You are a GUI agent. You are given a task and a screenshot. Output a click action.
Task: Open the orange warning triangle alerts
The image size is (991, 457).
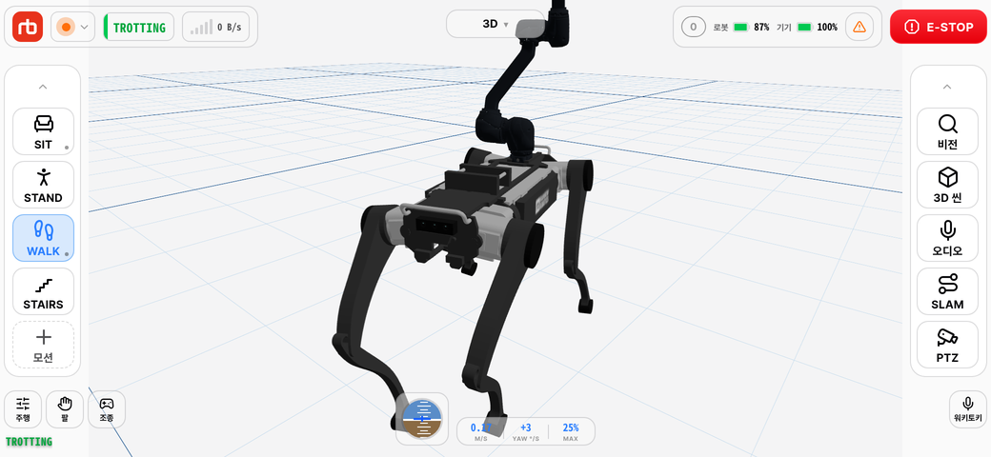click(x=859, y=28)
